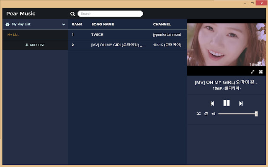Select the TWICE song row
Image resolution: width=268 pixels, height=167 pixels.
127,35
